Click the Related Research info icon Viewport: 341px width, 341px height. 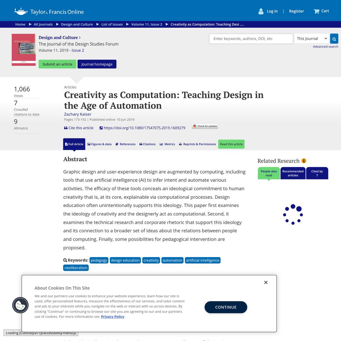pos(304,161)
